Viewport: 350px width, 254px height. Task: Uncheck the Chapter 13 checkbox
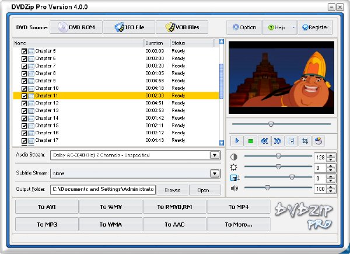pyautogui.click(x=24, y=111)
